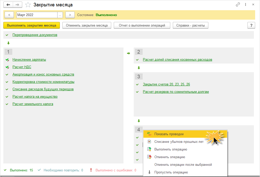The image size is (260, 177).
Task: Go back with the left arrow
Action: (x=8, y=5)
